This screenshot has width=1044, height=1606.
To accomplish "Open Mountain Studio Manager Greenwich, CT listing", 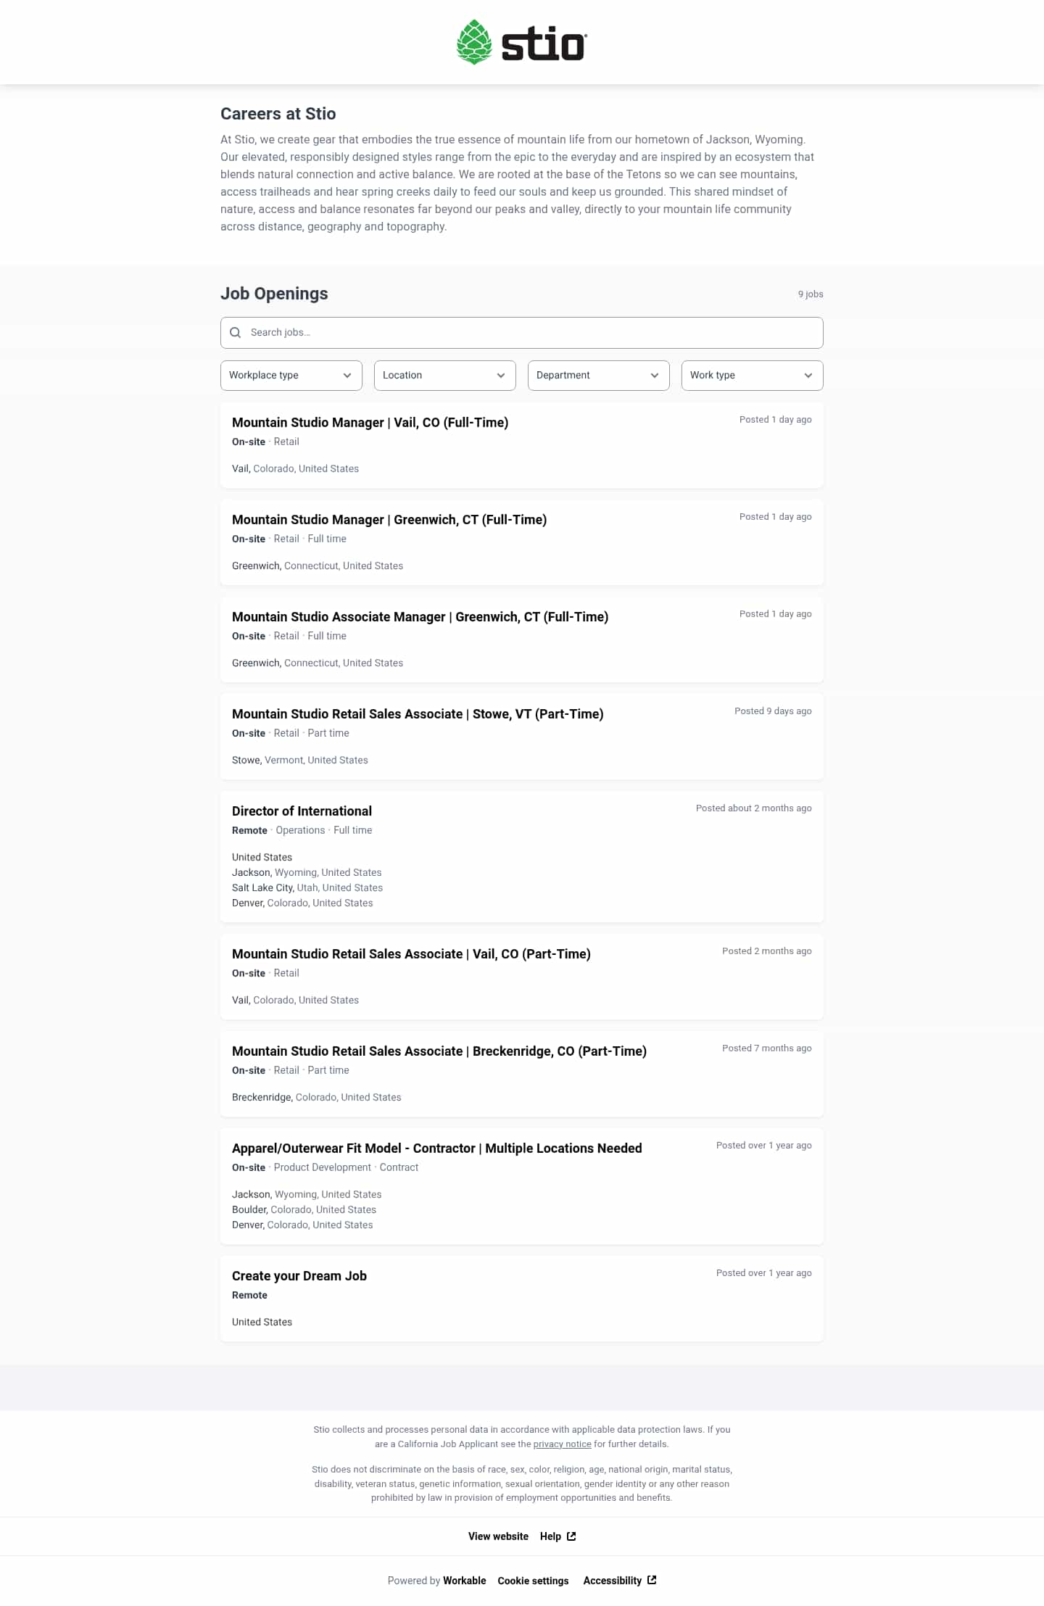I will [389, 520].
